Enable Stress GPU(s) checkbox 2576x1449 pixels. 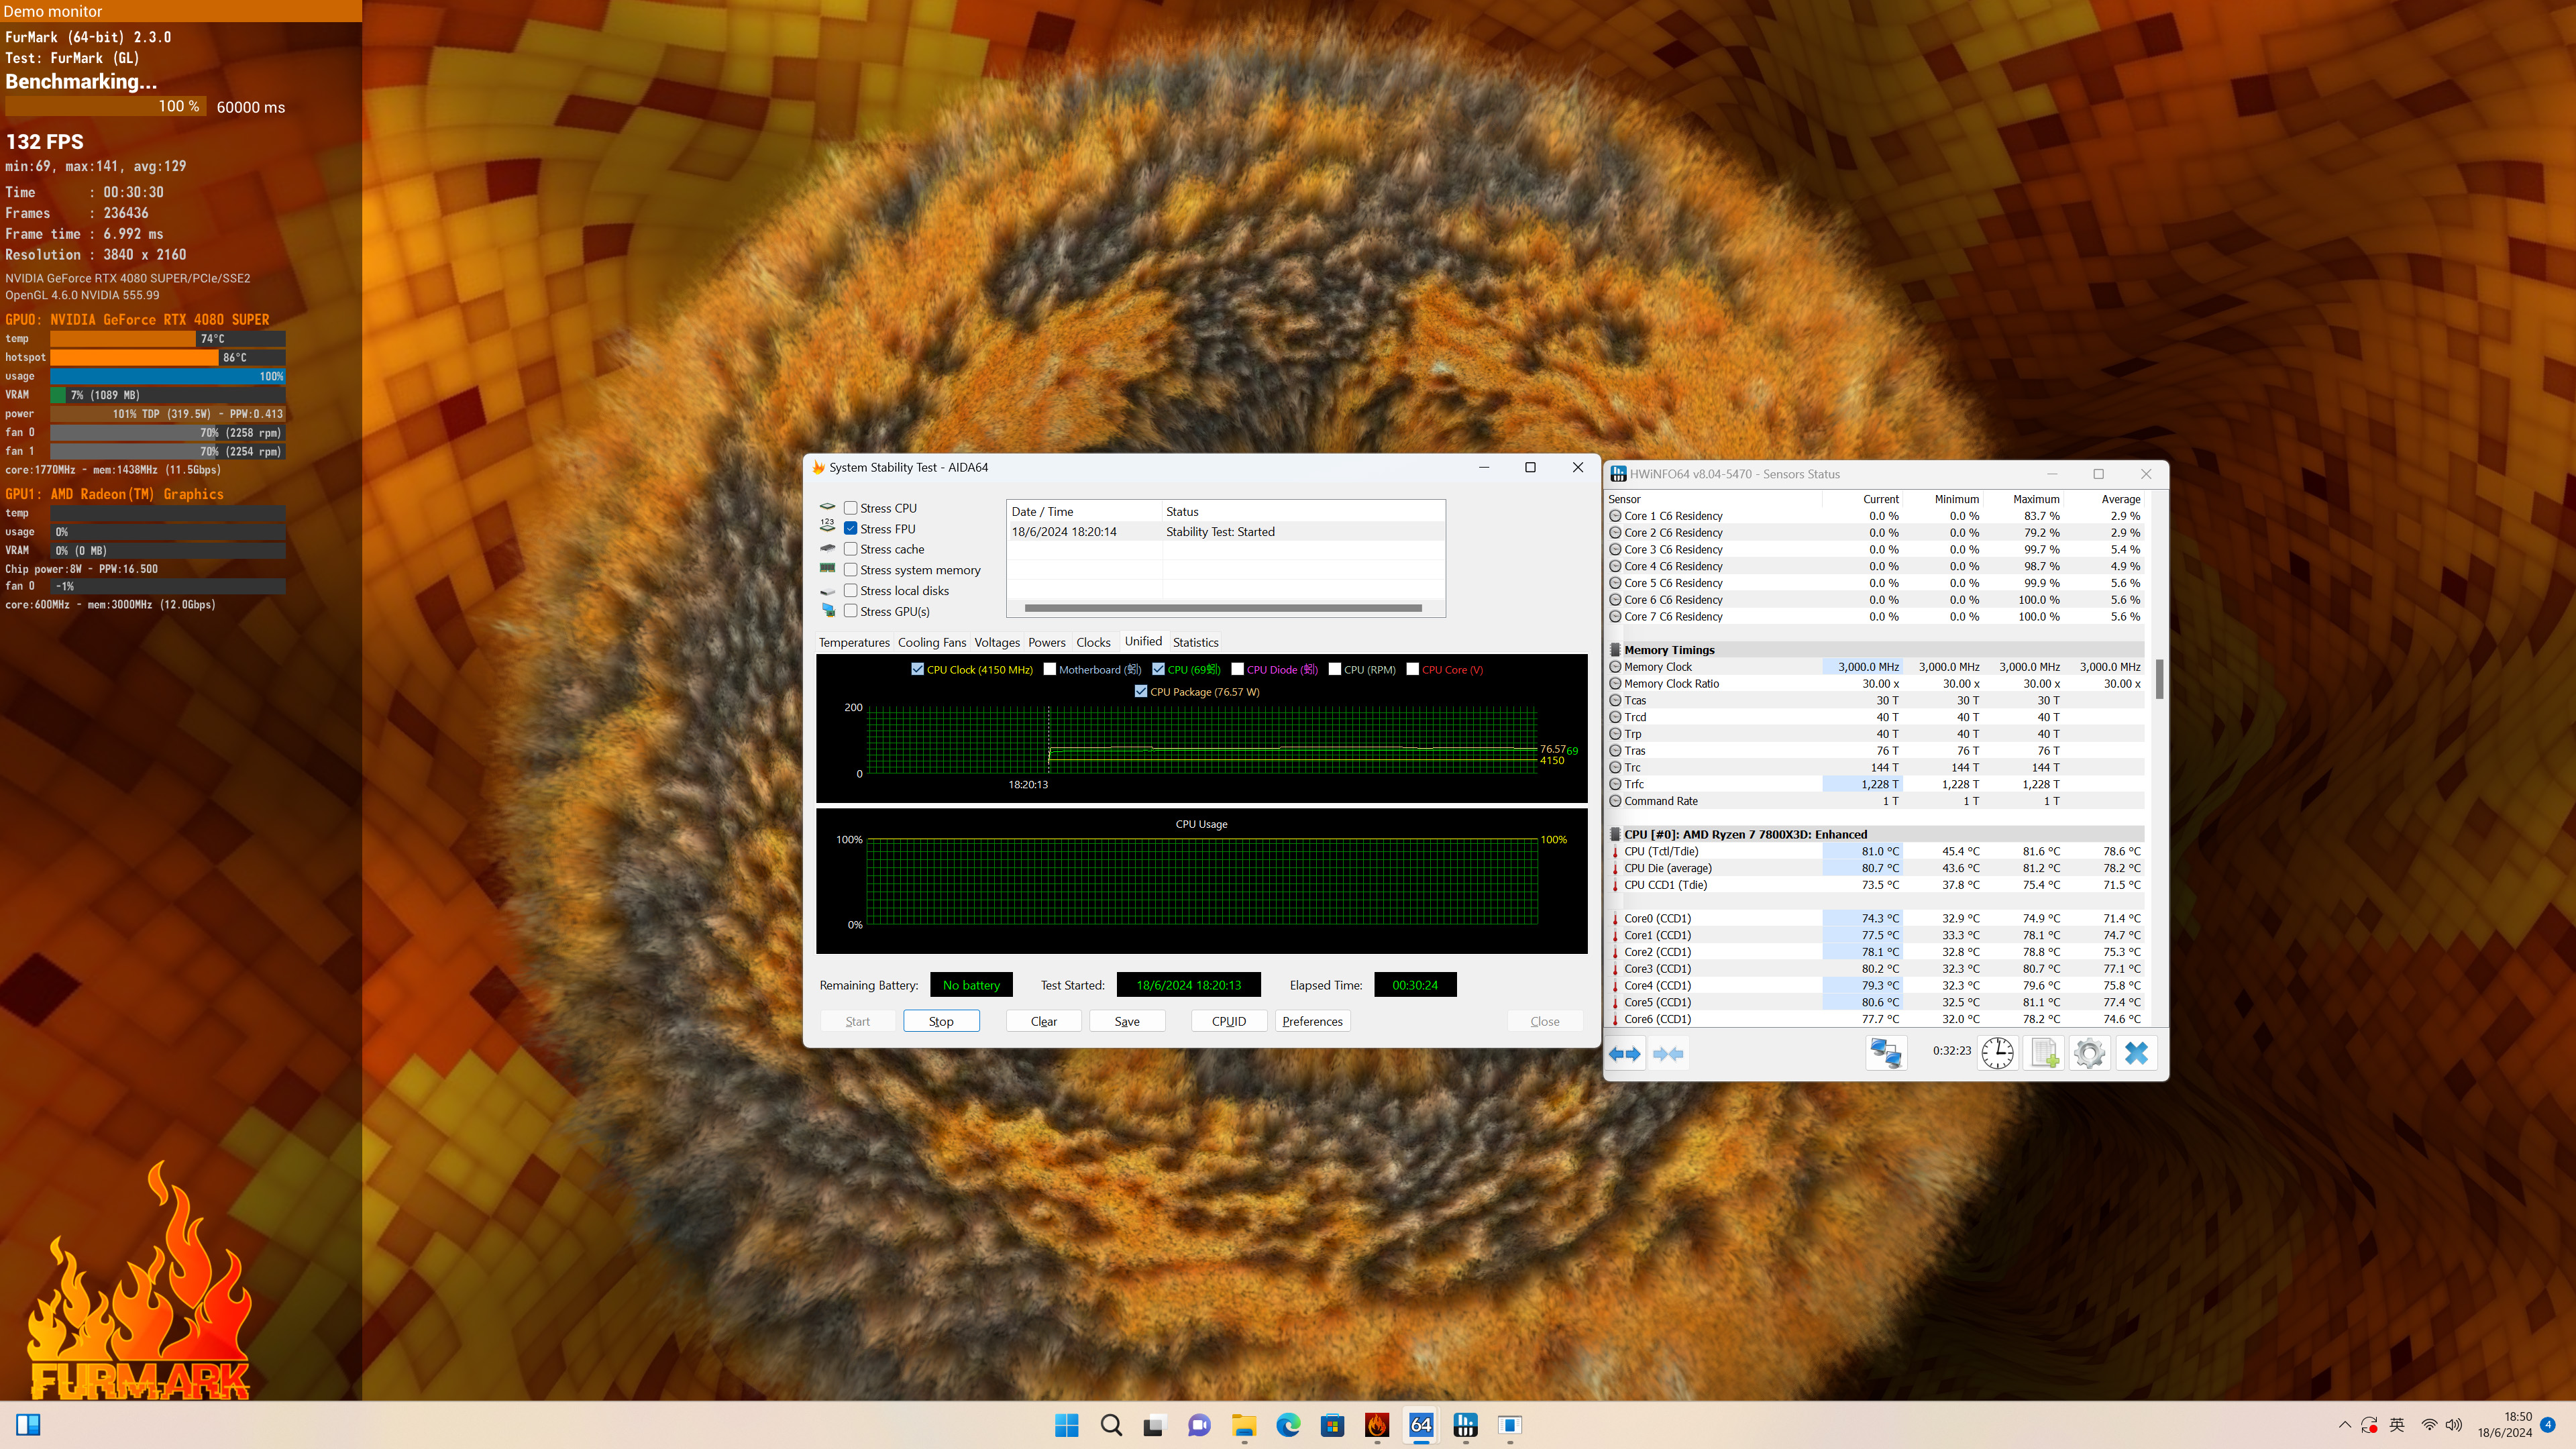850,611
